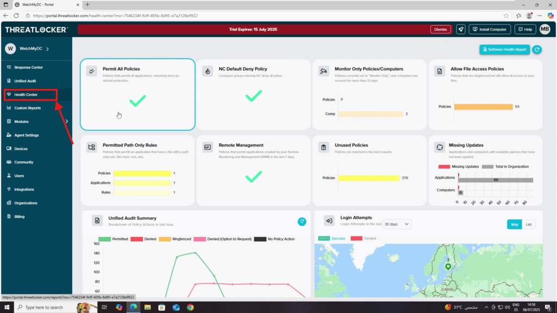Toggle the Permitted legend series
Screen dimensions: 557x313
pyautogui.click(x=113, y=239)
